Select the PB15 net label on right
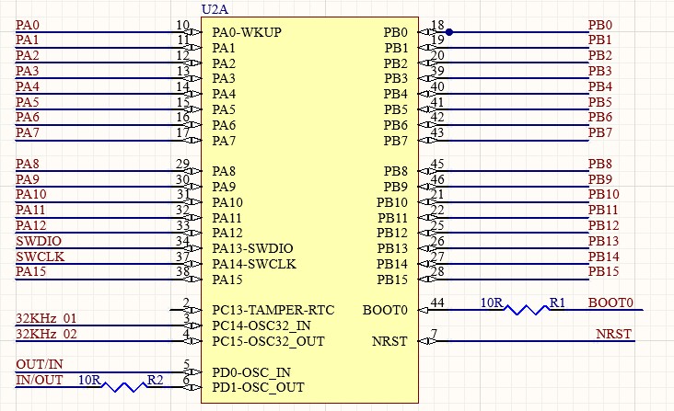Image resolution: width=674 pixels, height=411 pixels. pos(603,272)
